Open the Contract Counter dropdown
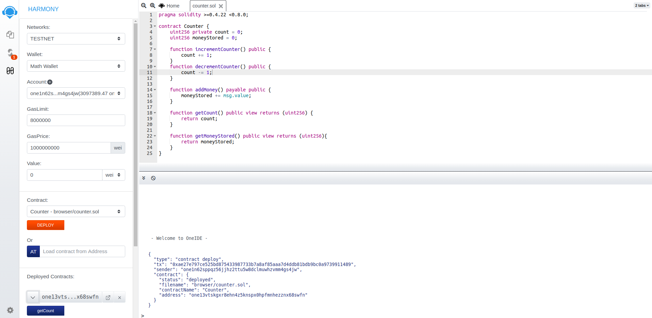The height and width of the screenshot is (318, 652). pos(76,211)
